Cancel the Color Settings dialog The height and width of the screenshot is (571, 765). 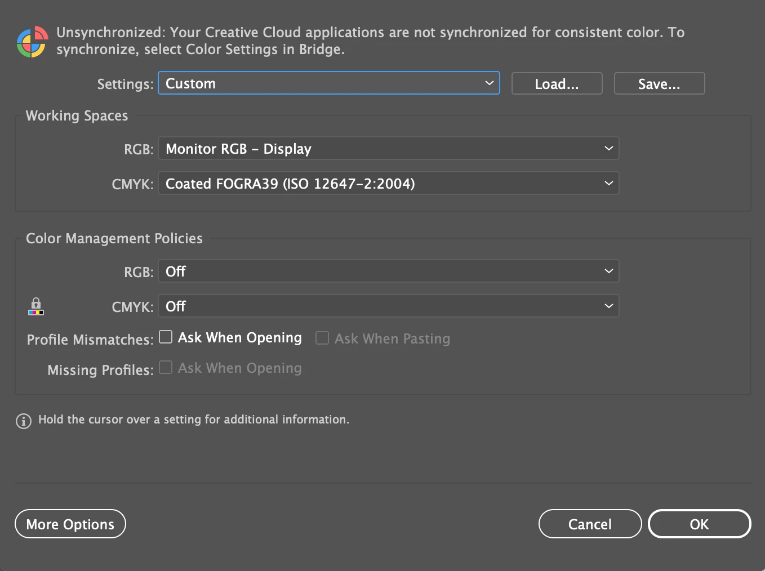tap(590, 524)
